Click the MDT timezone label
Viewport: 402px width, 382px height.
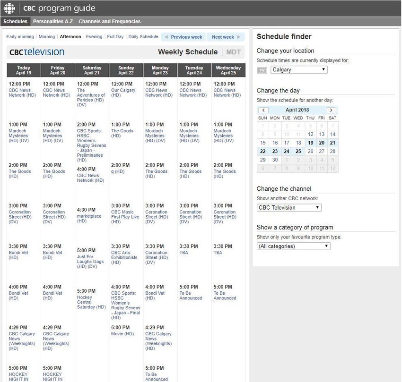233,52
